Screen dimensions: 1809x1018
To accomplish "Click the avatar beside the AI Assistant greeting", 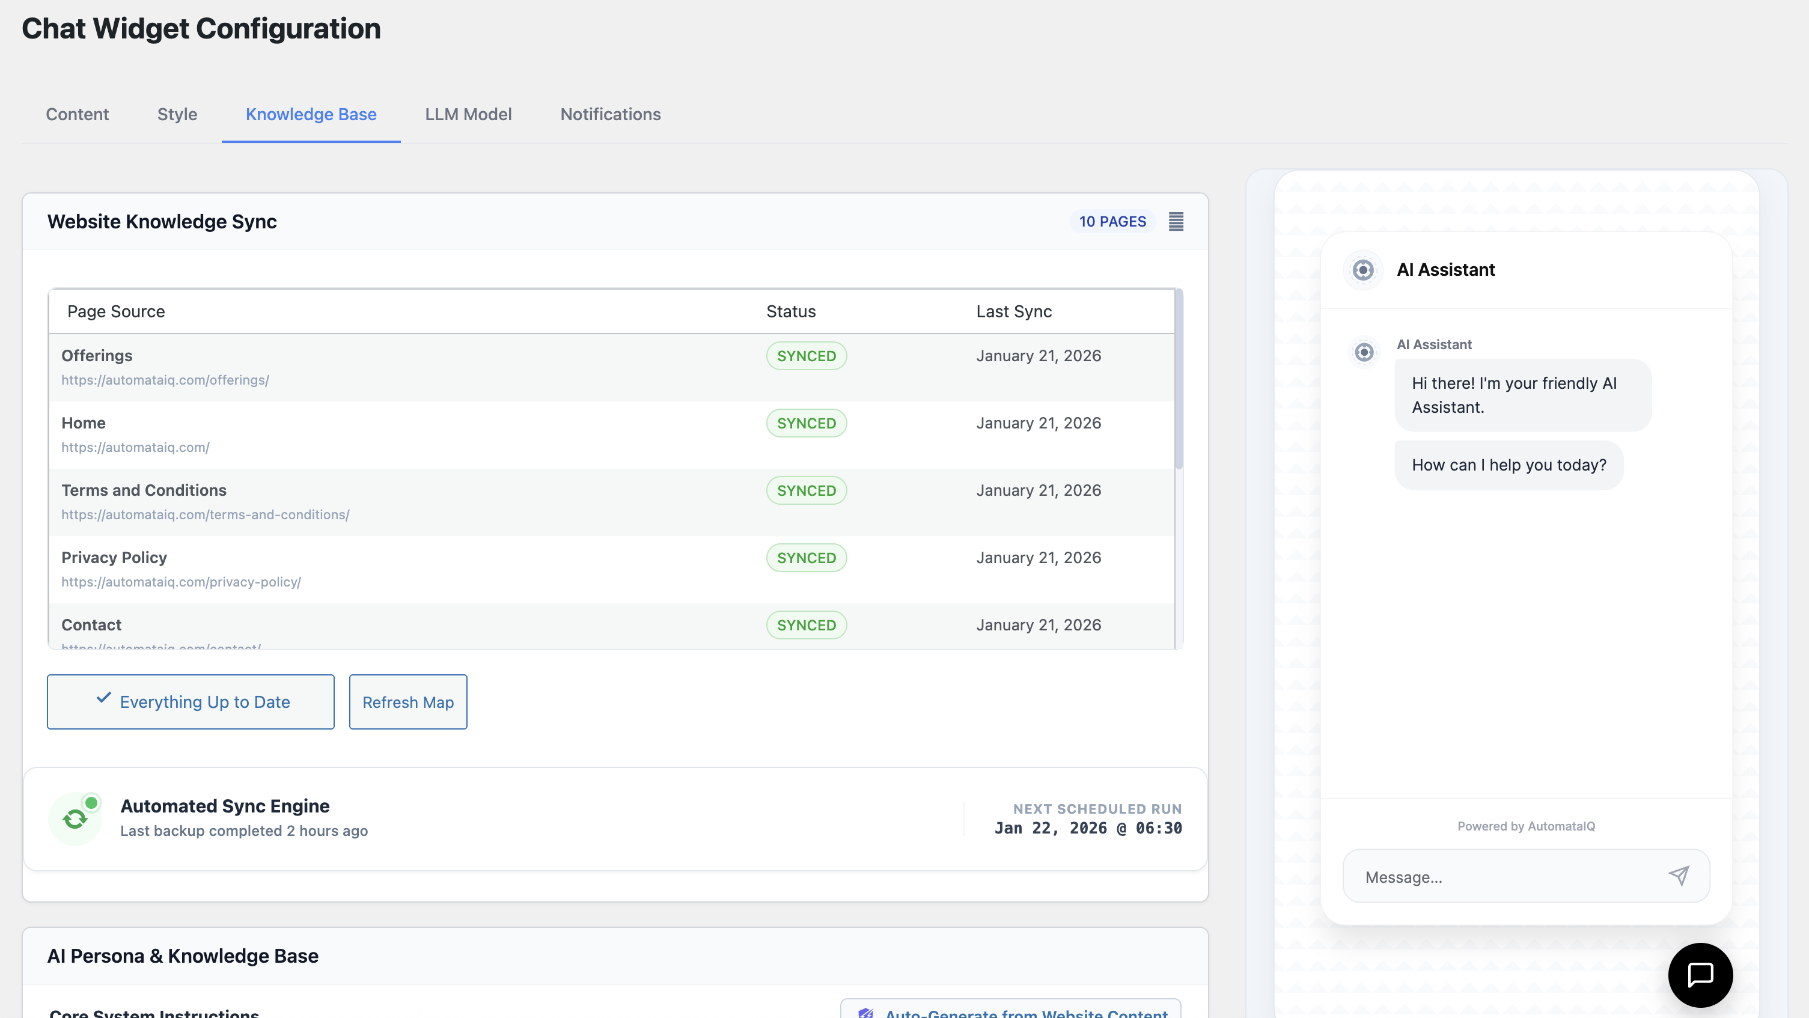I will 1364,352.
